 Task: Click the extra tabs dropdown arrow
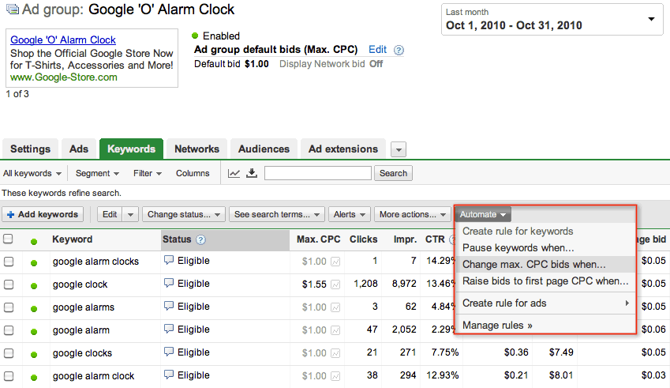[x=399, y=149]
